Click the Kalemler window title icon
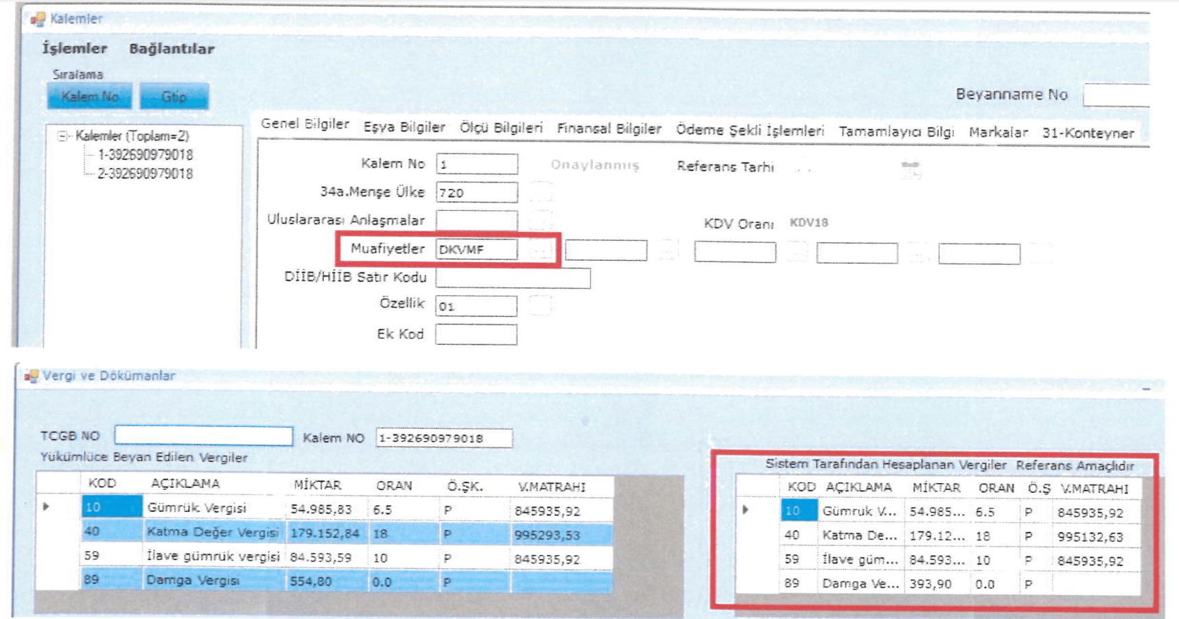Image resolution: width=1179 pixels, height=619 pixels. (38, 19)
